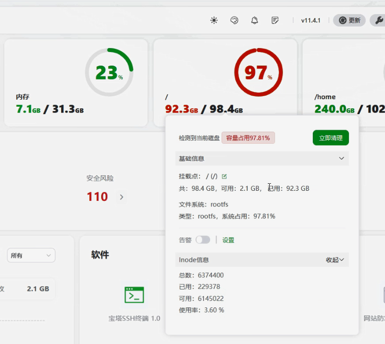Click the 更新 update button

349,21
